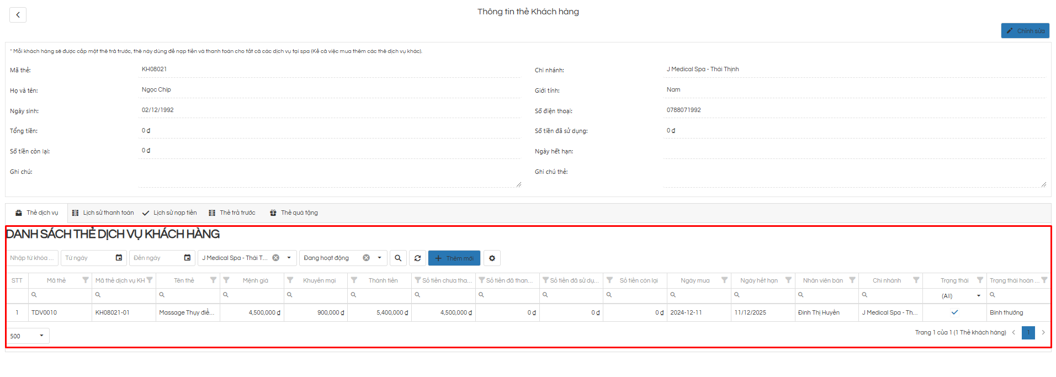Open the Từ ngày calendar picker
Image resolution: width=1056 pixels, height=377 pixels.
click(x=119, y=258)
